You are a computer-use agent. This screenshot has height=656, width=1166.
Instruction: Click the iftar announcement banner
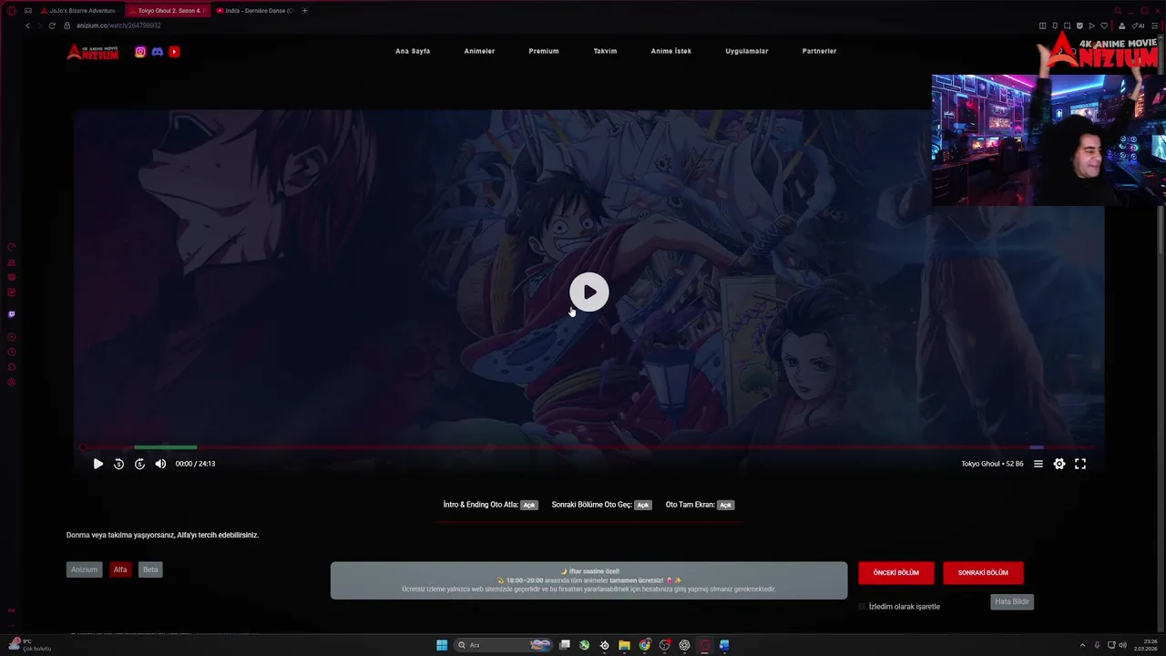[x=588, y=580]
